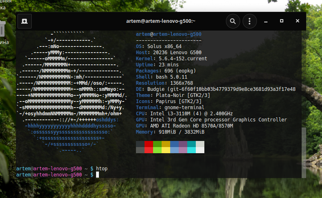Click the desktop trash icon
Image resolution: width=322 pixels, height=198 pixels.
click(2, 29)
